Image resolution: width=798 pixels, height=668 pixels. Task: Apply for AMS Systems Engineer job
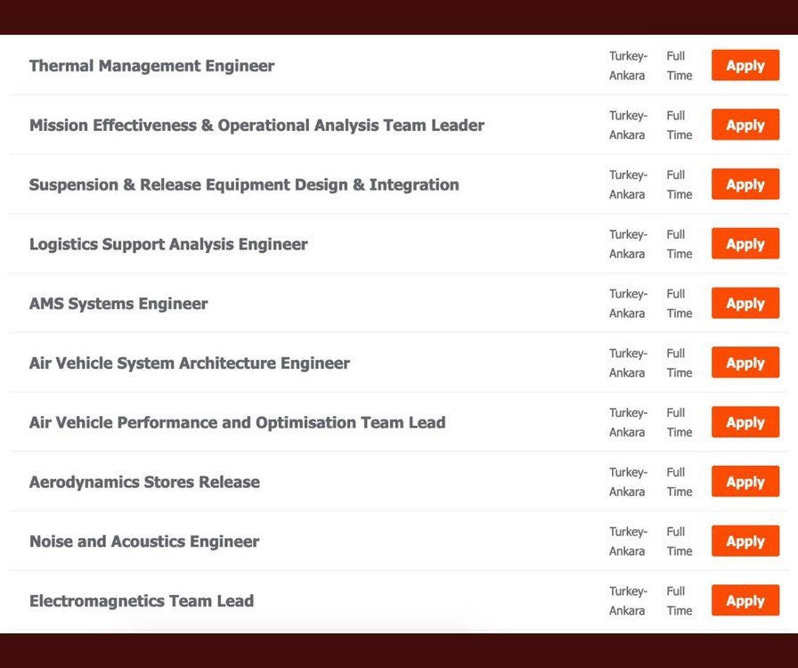coord(745,304)
